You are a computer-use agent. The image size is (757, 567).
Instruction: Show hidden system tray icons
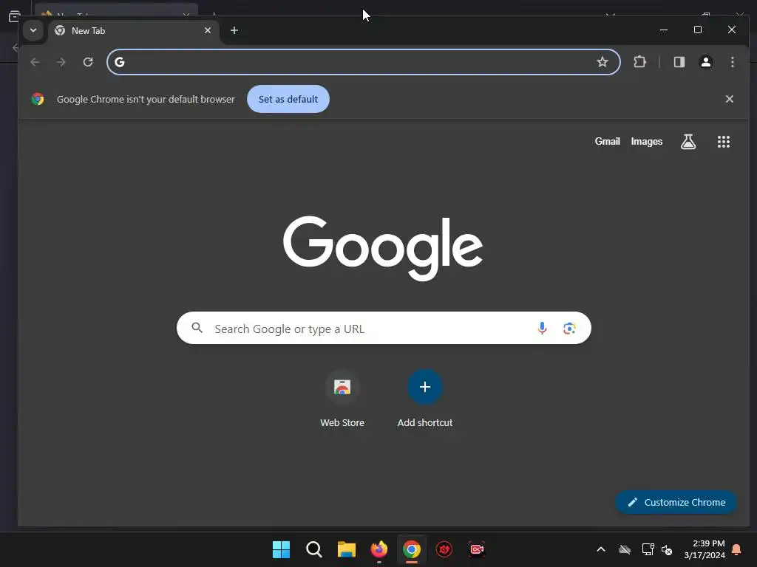click(601, 549)
